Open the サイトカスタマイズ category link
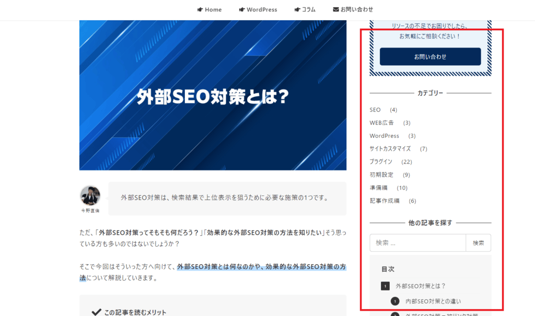This screenshot has height=316, width=535. (x=390, y=149)
